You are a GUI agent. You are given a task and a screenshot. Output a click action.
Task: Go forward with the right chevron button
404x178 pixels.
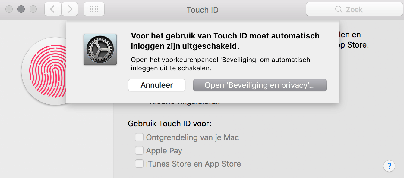pos(70,9)
